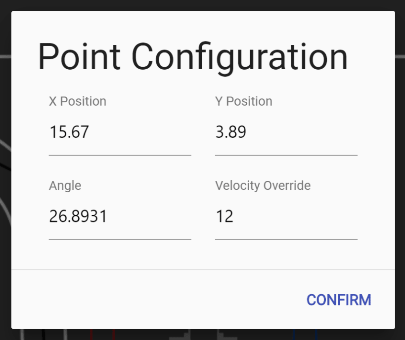This screenshot has width=405, height=340.
Task: Click the Point Configuration dialog title
Action: (193, 57)
